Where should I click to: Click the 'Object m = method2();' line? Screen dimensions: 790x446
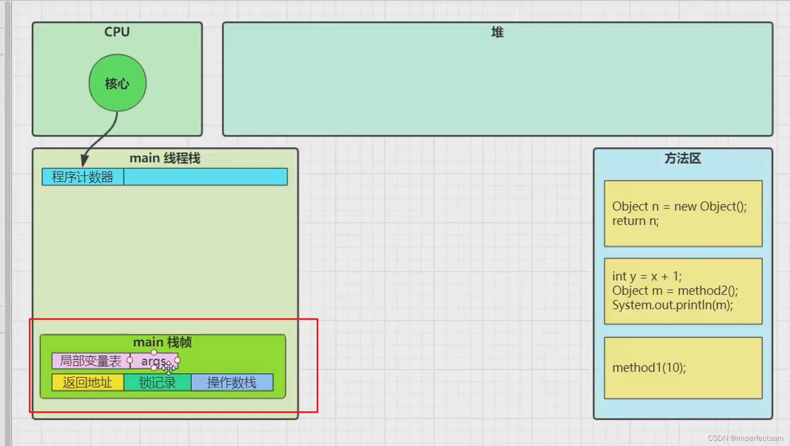click(x=675, y=291)
